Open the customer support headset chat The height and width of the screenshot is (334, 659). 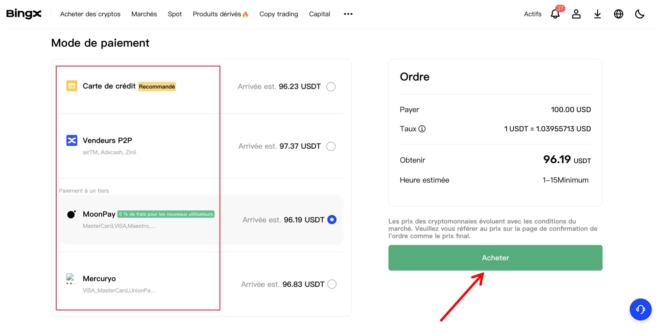pyautogui.click(x=640, y=309)
